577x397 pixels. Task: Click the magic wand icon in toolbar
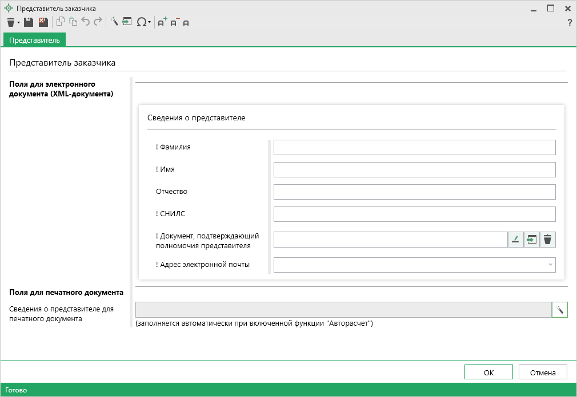(114, 22)
